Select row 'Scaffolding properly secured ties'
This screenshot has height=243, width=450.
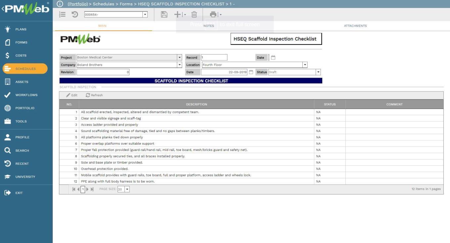click(x=251, y=156)
